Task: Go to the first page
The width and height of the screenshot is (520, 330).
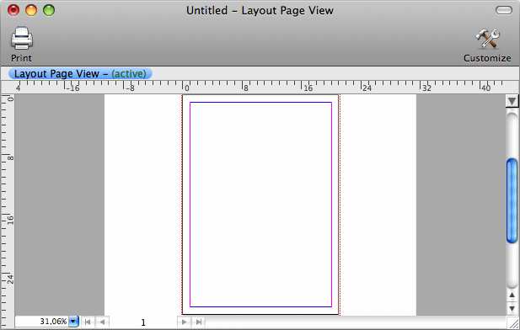Action: click(x=88, y=322)
